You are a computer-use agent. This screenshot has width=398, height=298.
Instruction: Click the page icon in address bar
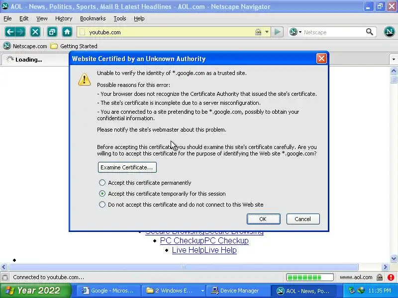[x=82, y=32]
